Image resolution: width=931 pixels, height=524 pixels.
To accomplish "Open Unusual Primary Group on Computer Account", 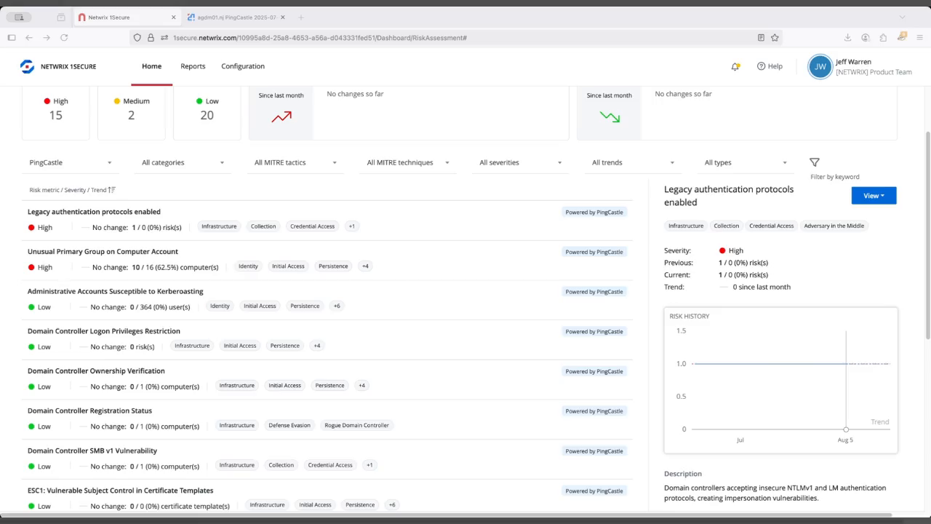I will point(103,252).
